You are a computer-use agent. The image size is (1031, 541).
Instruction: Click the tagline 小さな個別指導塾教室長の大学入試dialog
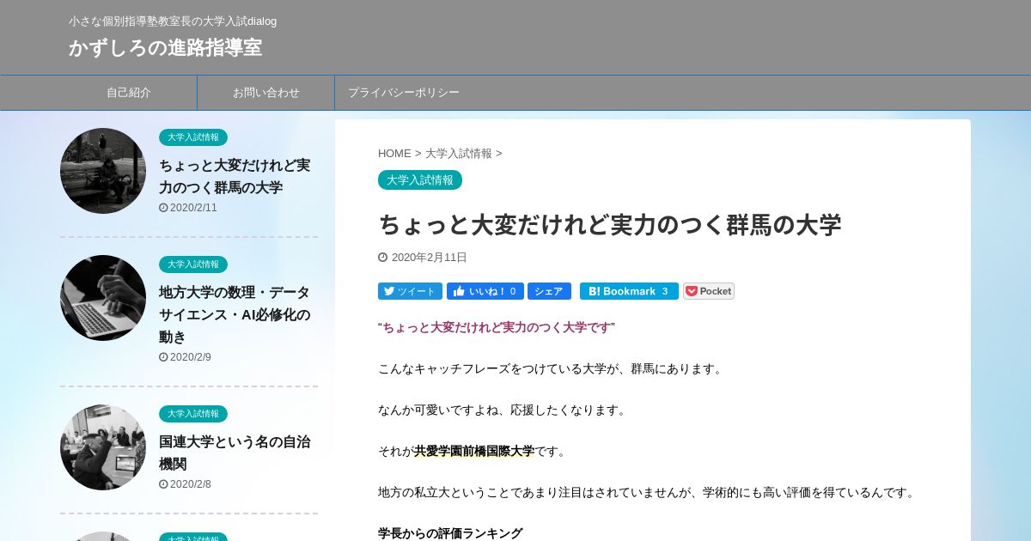click(173, 21)
